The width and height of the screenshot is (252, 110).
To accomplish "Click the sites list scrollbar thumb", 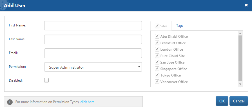I will [240, 58].
